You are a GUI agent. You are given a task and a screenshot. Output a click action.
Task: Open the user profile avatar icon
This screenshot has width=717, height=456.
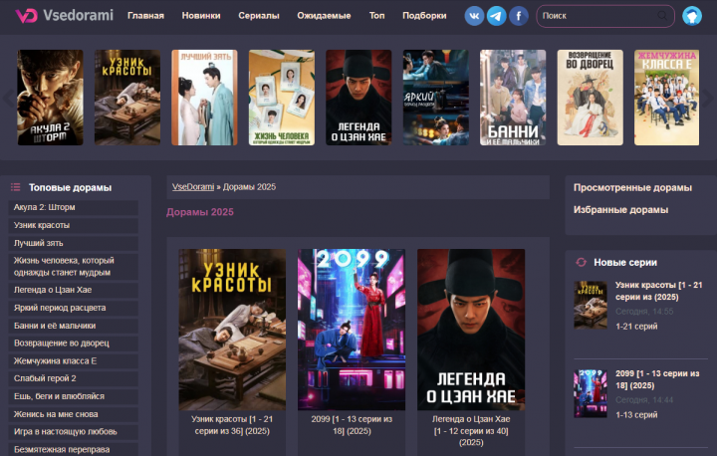692,16
